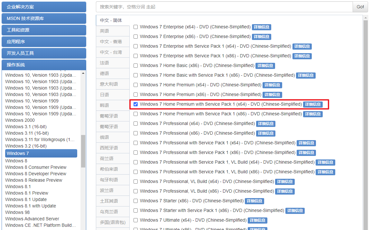
Task: Click the Go! search button
Action: coord(360,7)
